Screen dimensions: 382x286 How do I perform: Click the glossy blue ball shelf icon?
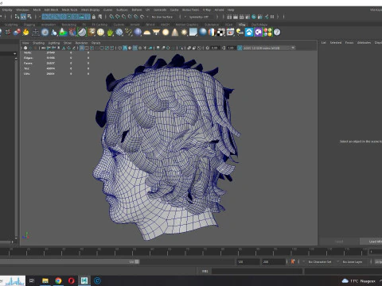coord(203,33)
